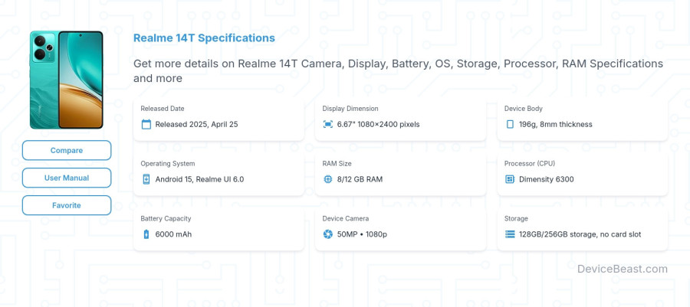Click the 'Device Camera' label

click(346, 218)
